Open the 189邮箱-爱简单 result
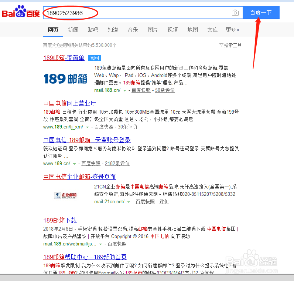The width and height of the screenshot is (294, 281). click(x=64, y=58)
